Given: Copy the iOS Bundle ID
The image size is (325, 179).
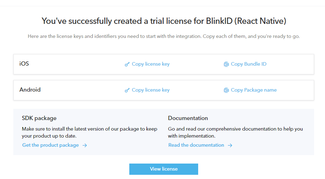Looking at the screenshot, I should coord(248,64).
